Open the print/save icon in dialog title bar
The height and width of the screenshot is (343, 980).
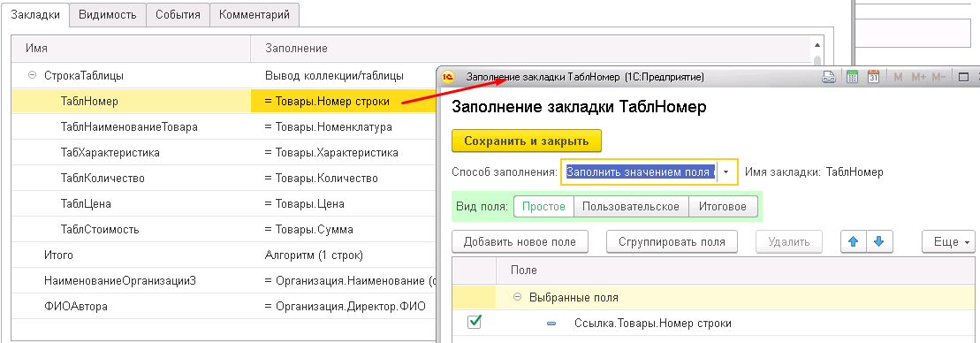click(x=829, y=77)
